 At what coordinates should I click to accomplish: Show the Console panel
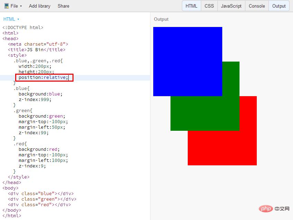click(257, 6)
